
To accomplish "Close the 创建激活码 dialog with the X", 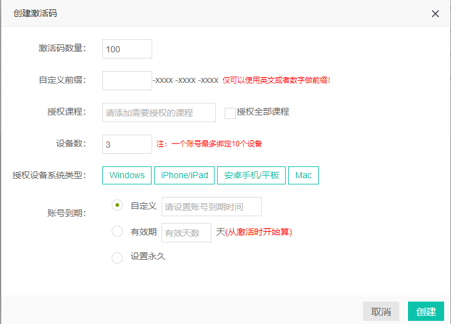I will pyautogui.click(x=435, y=14).
